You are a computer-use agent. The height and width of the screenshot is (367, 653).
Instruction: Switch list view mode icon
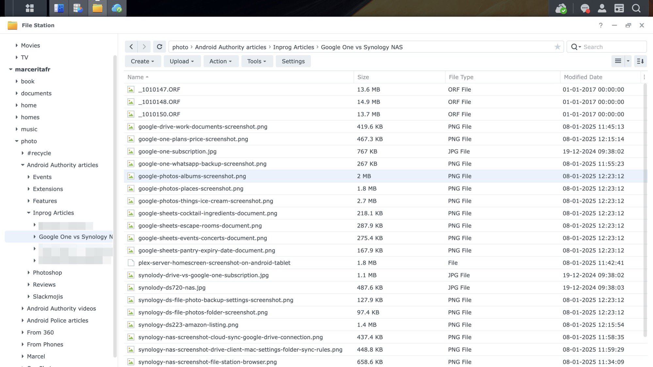pos(618,61)
